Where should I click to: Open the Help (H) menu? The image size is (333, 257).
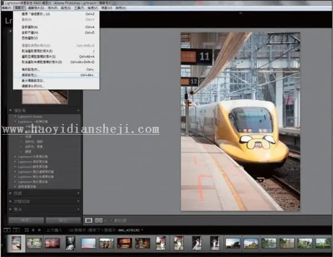pos(120,8)
